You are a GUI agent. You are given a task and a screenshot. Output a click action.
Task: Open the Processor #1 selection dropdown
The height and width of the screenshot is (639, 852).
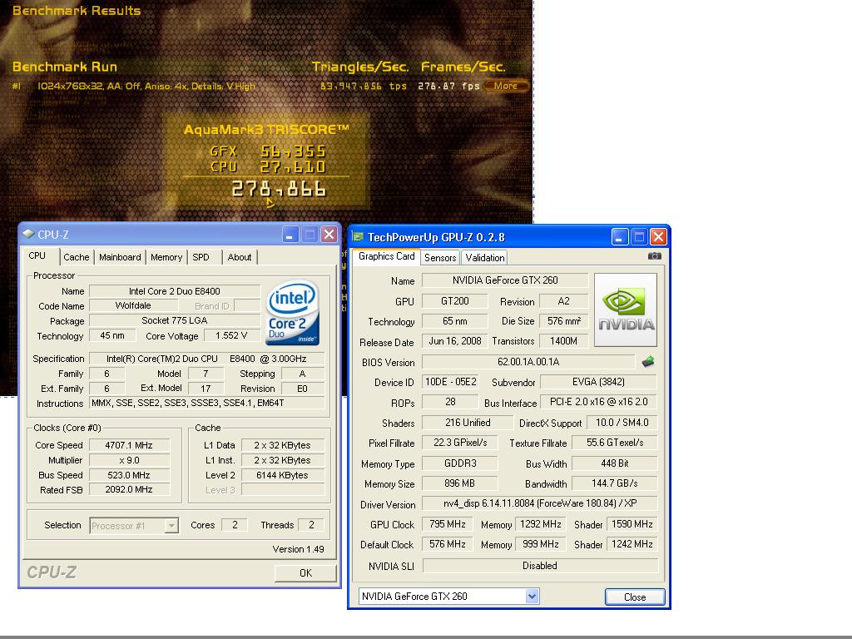pos(134,526)
